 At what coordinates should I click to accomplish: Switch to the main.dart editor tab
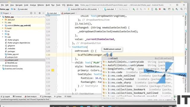point(53,13)
